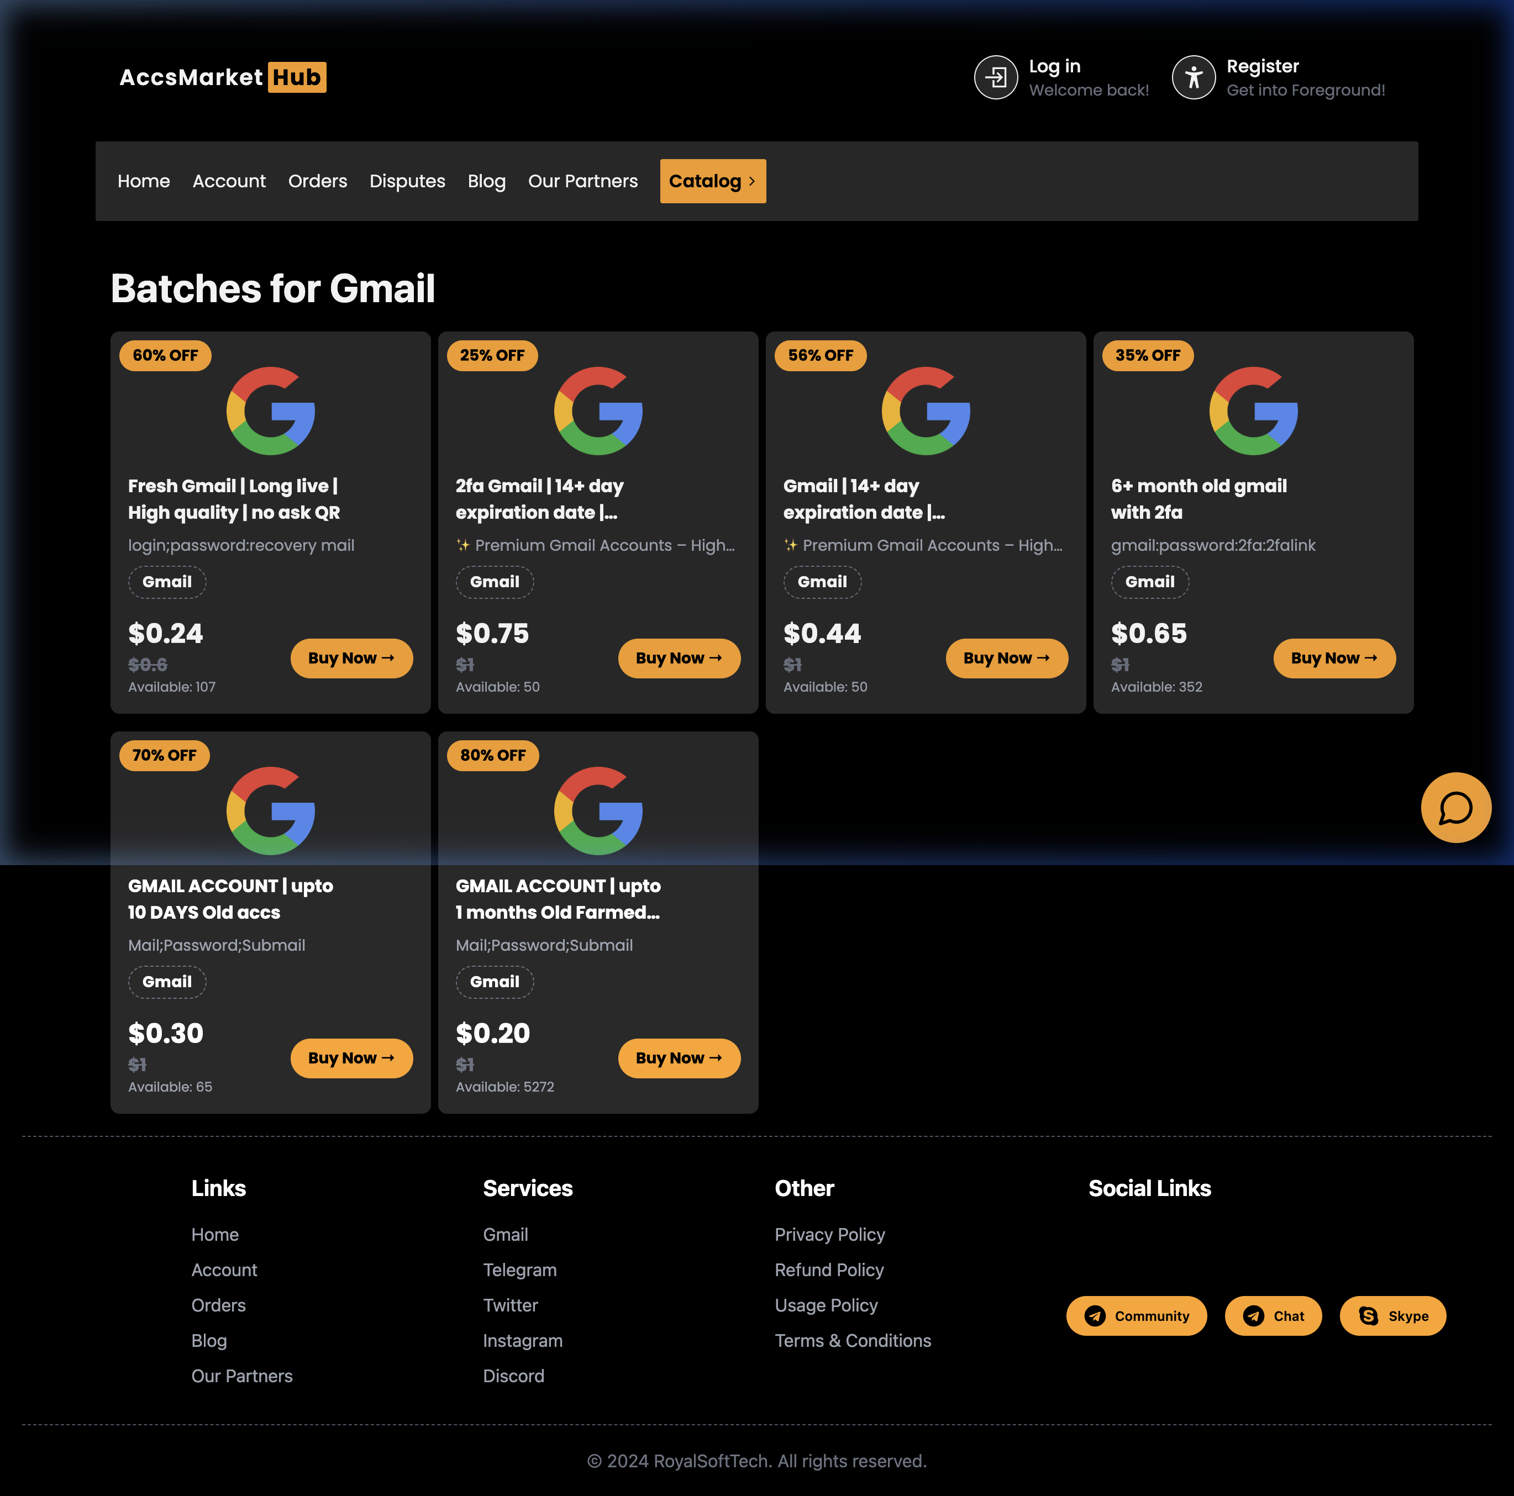
Task: Open the Refund Policy link
Action: click(x=829, y=1270)
